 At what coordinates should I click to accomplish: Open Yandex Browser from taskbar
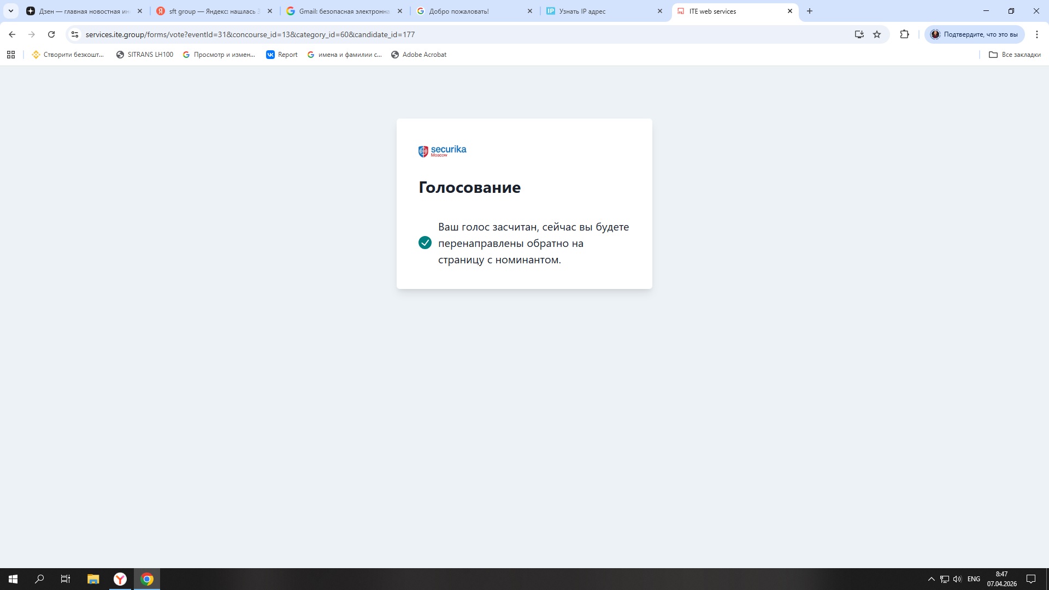(x=120, y=579)
